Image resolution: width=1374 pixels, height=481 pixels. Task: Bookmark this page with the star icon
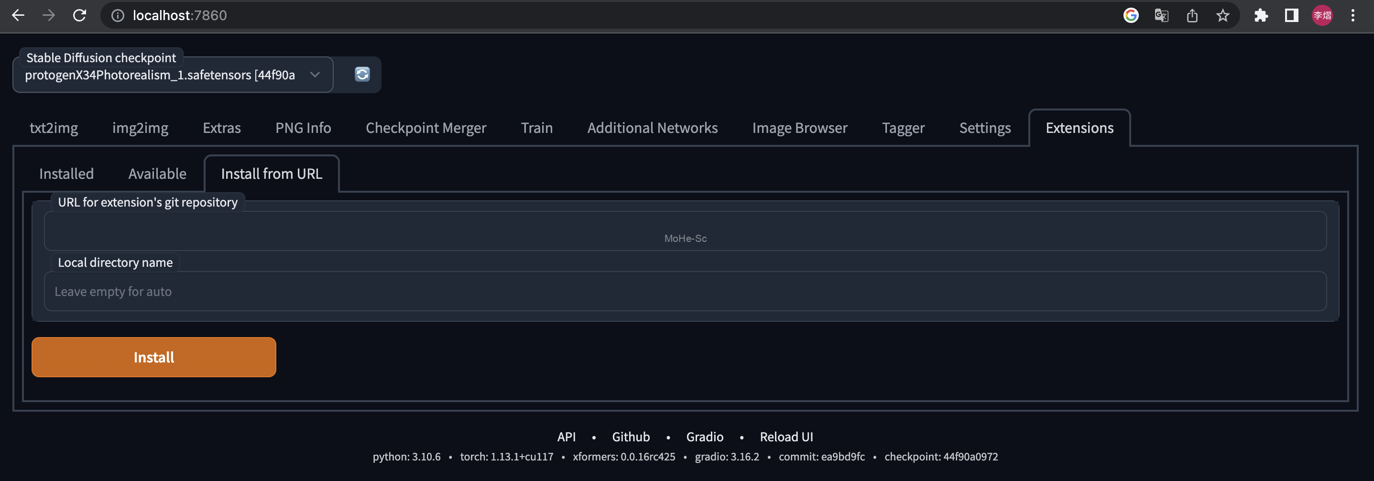pyautogui.click(x=1222, y=15)
